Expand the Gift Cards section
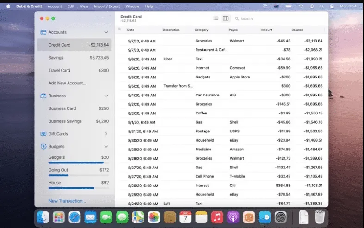364x228 pixels. click(106, 134)
